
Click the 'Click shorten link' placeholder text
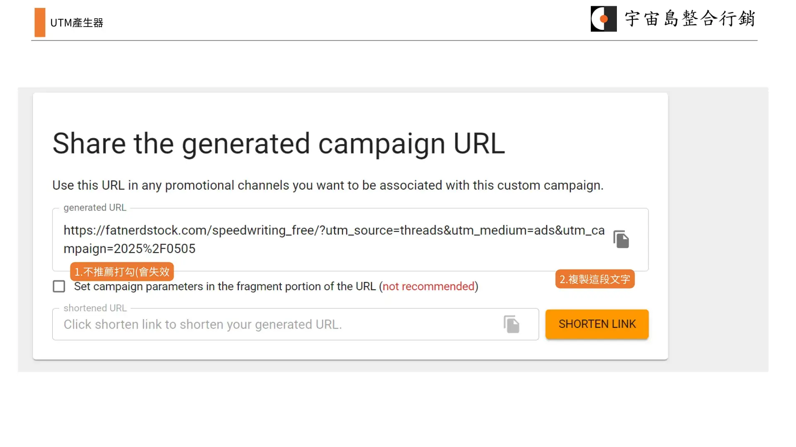pos(203,324)
